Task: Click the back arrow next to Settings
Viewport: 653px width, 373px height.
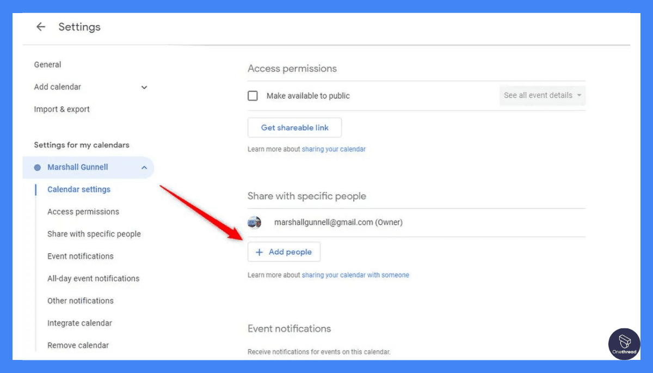Action: (x=41, y=27)
